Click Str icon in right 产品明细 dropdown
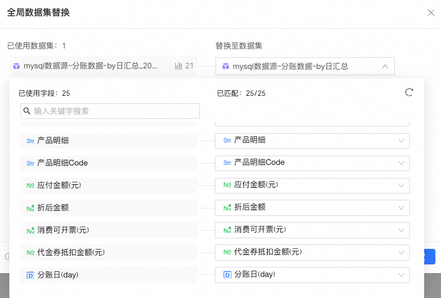Viewport: 441px width, 298px height. coord(227,141)
